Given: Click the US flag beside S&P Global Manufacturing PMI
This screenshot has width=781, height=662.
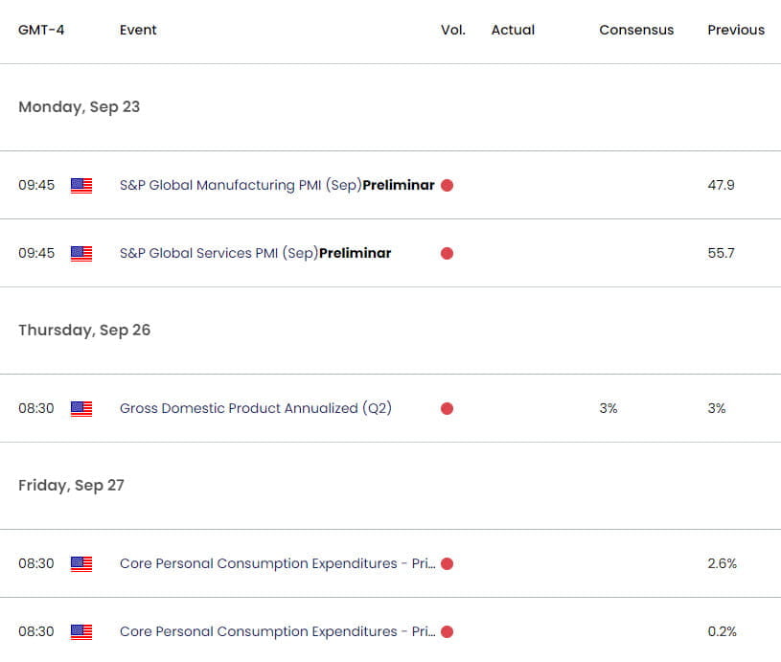Looking at the screenshot, I should (81, 186).
